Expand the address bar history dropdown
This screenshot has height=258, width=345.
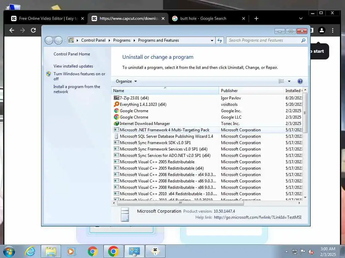point(212,40)
